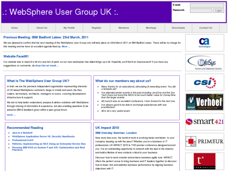Click the testimonial 'All in all a very useful event'

tap(116, 111)
